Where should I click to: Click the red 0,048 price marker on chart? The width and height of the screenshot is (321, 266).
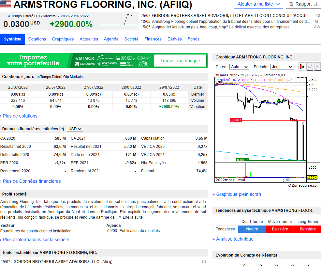coord(236,120)
